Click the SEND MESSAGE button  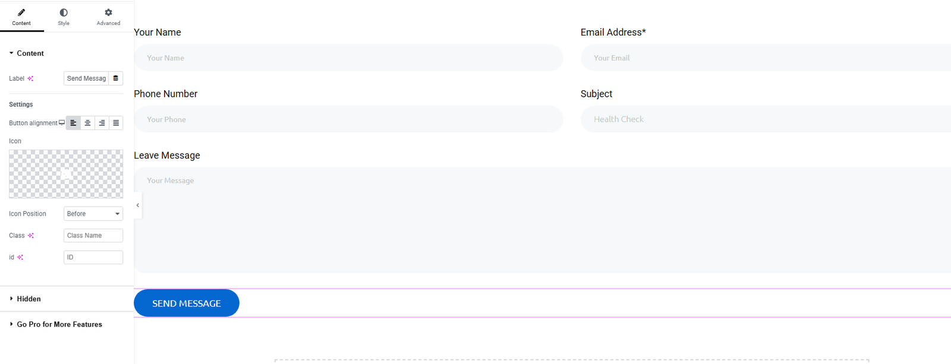point(187,303)
